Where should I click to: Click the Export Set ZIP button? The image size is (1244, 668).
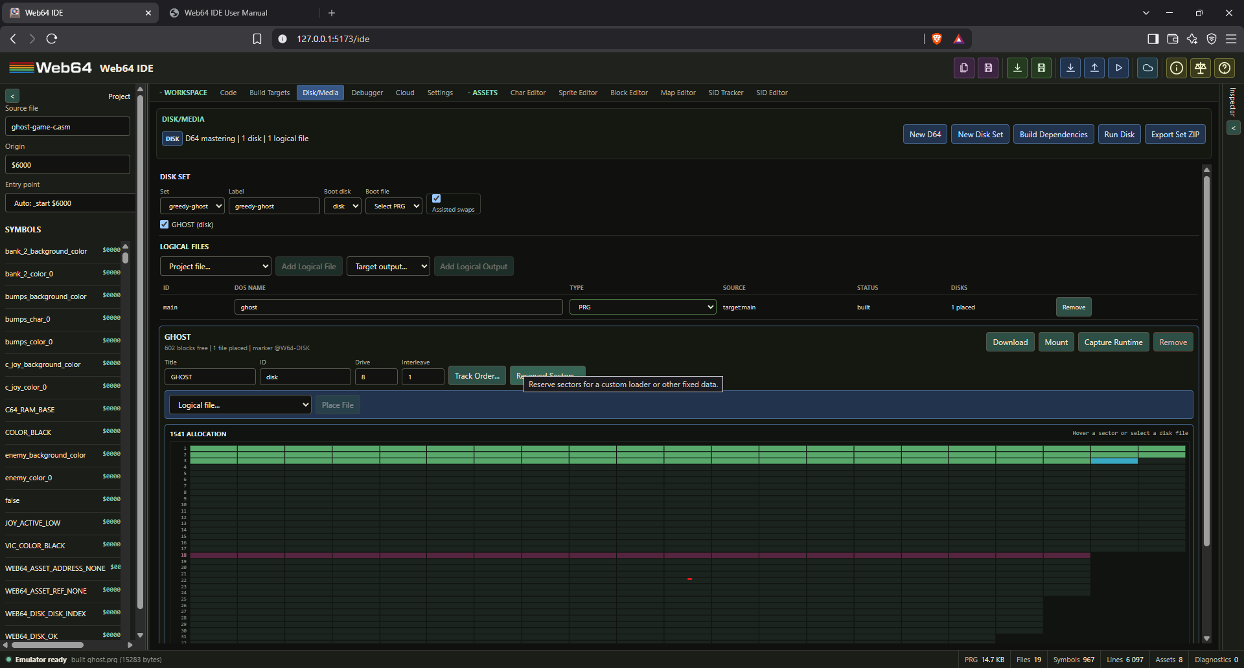[x=1175, y=135]
